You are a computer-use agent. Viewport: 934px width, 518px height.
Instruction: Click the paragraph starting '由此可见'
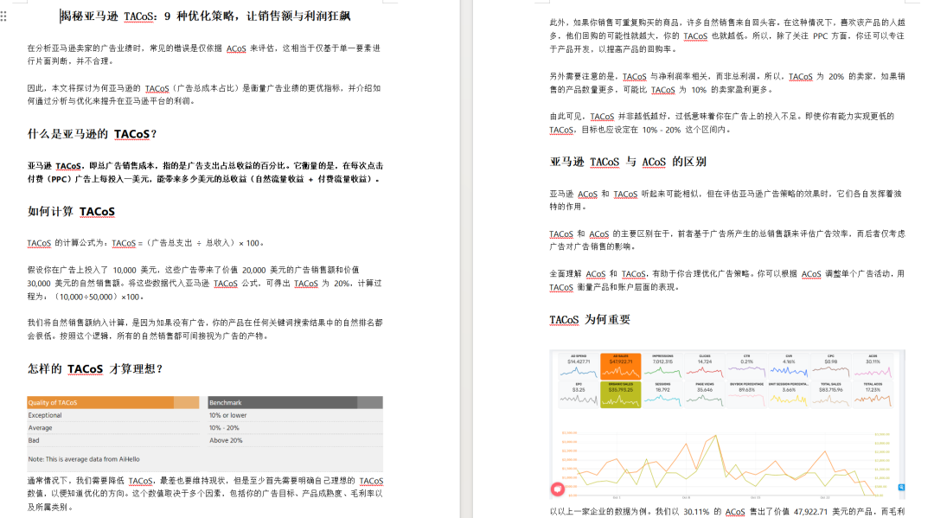tap(722, 123)
